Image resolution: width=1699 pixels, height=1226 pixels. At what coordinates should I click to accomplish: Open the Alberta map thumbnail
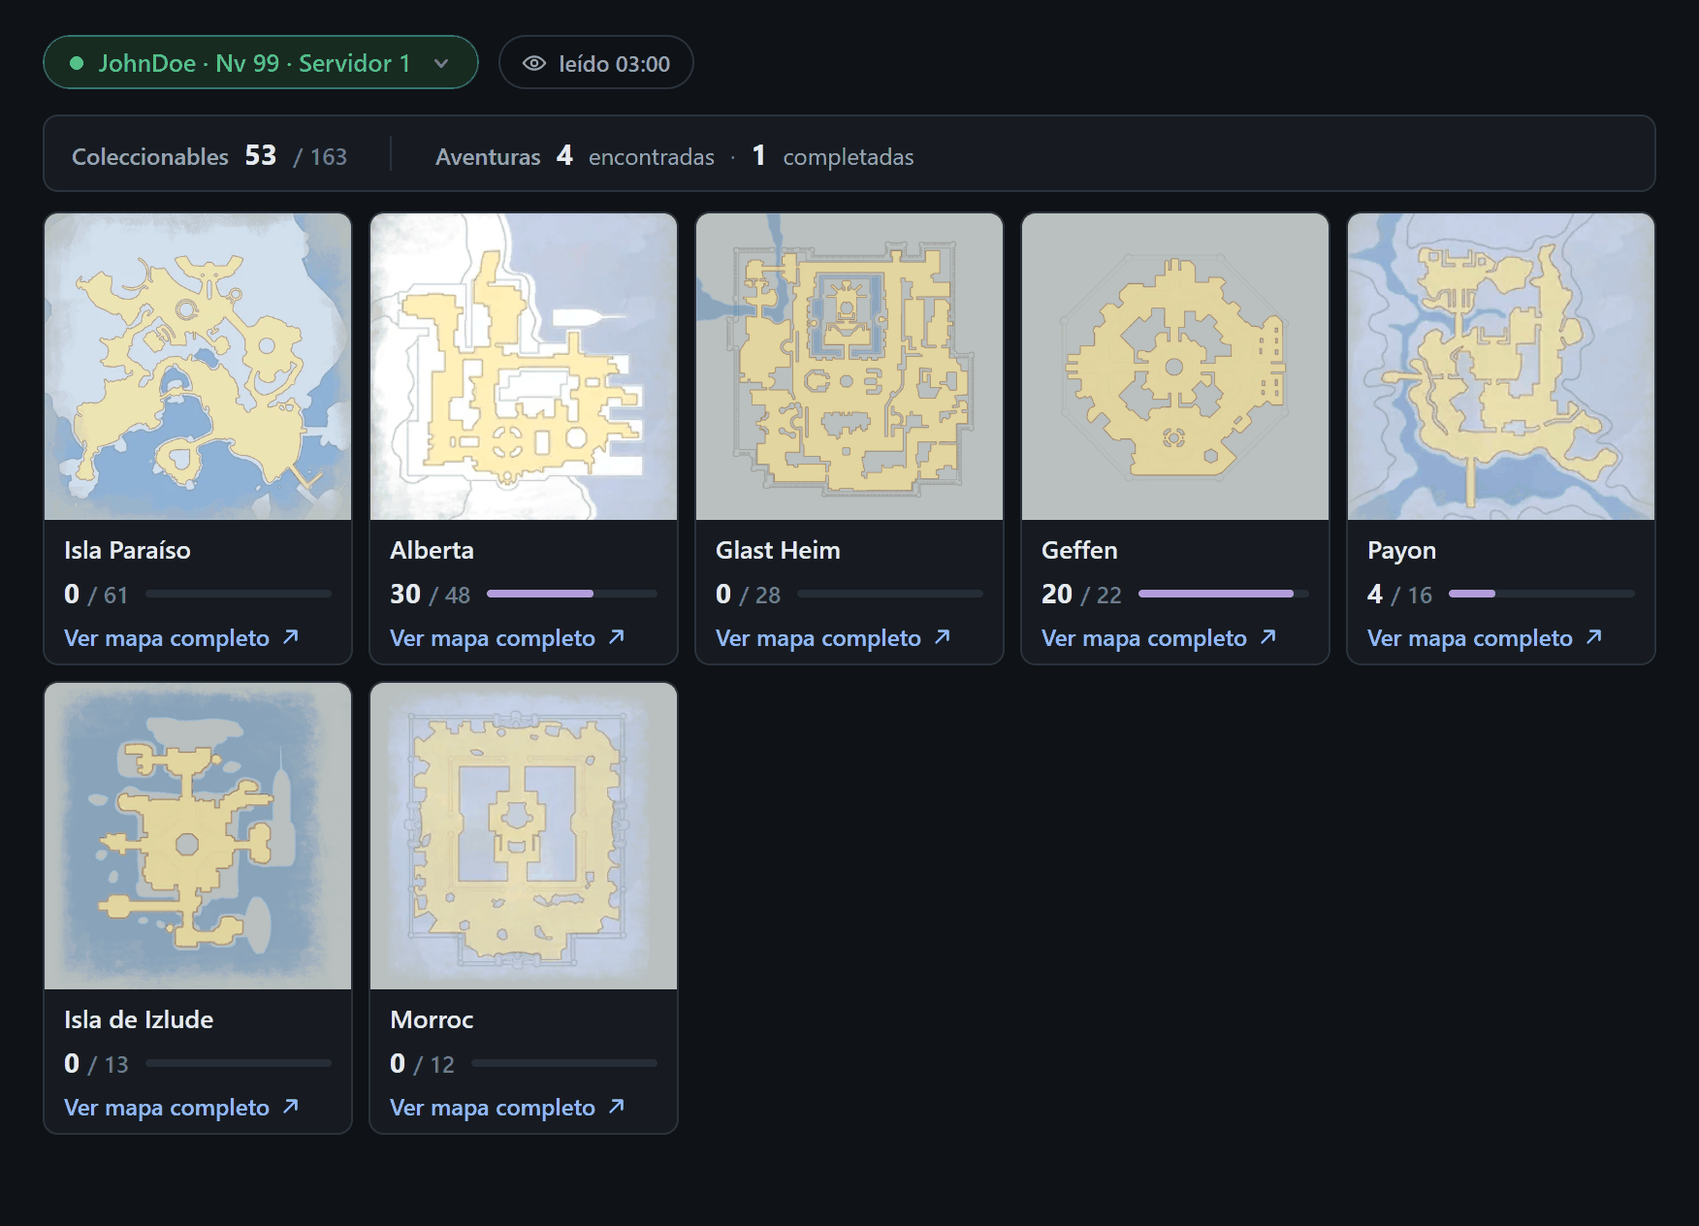point(524,367)
